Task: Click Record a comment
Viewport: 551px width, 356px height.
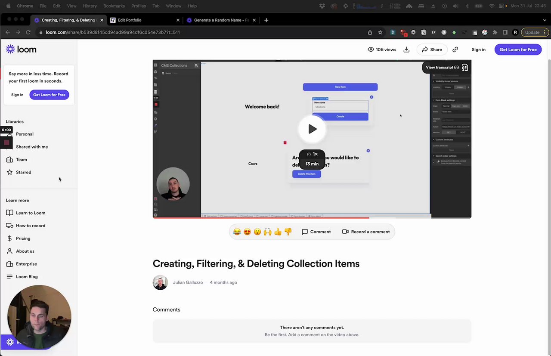Action: 366,232
